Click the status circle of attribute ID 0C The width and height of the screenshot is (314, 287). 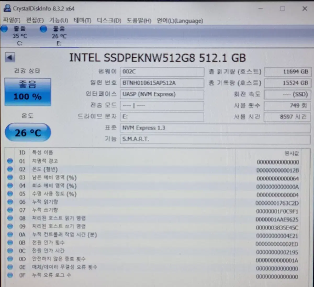[10, 251]
